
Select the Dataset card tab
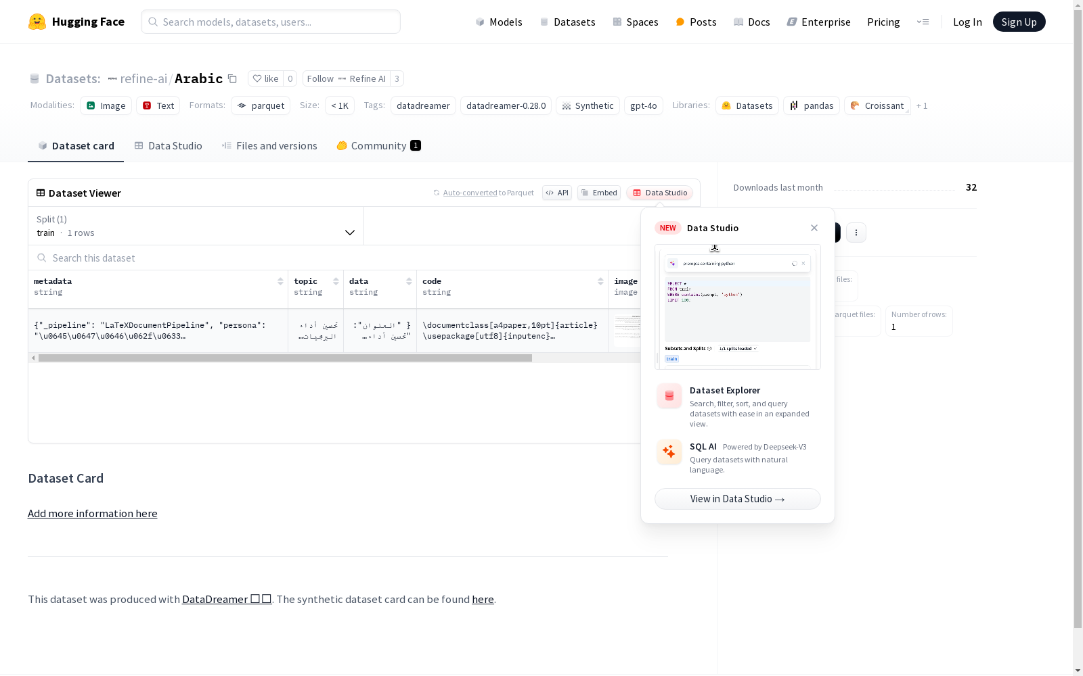click(x=76, y=146)
